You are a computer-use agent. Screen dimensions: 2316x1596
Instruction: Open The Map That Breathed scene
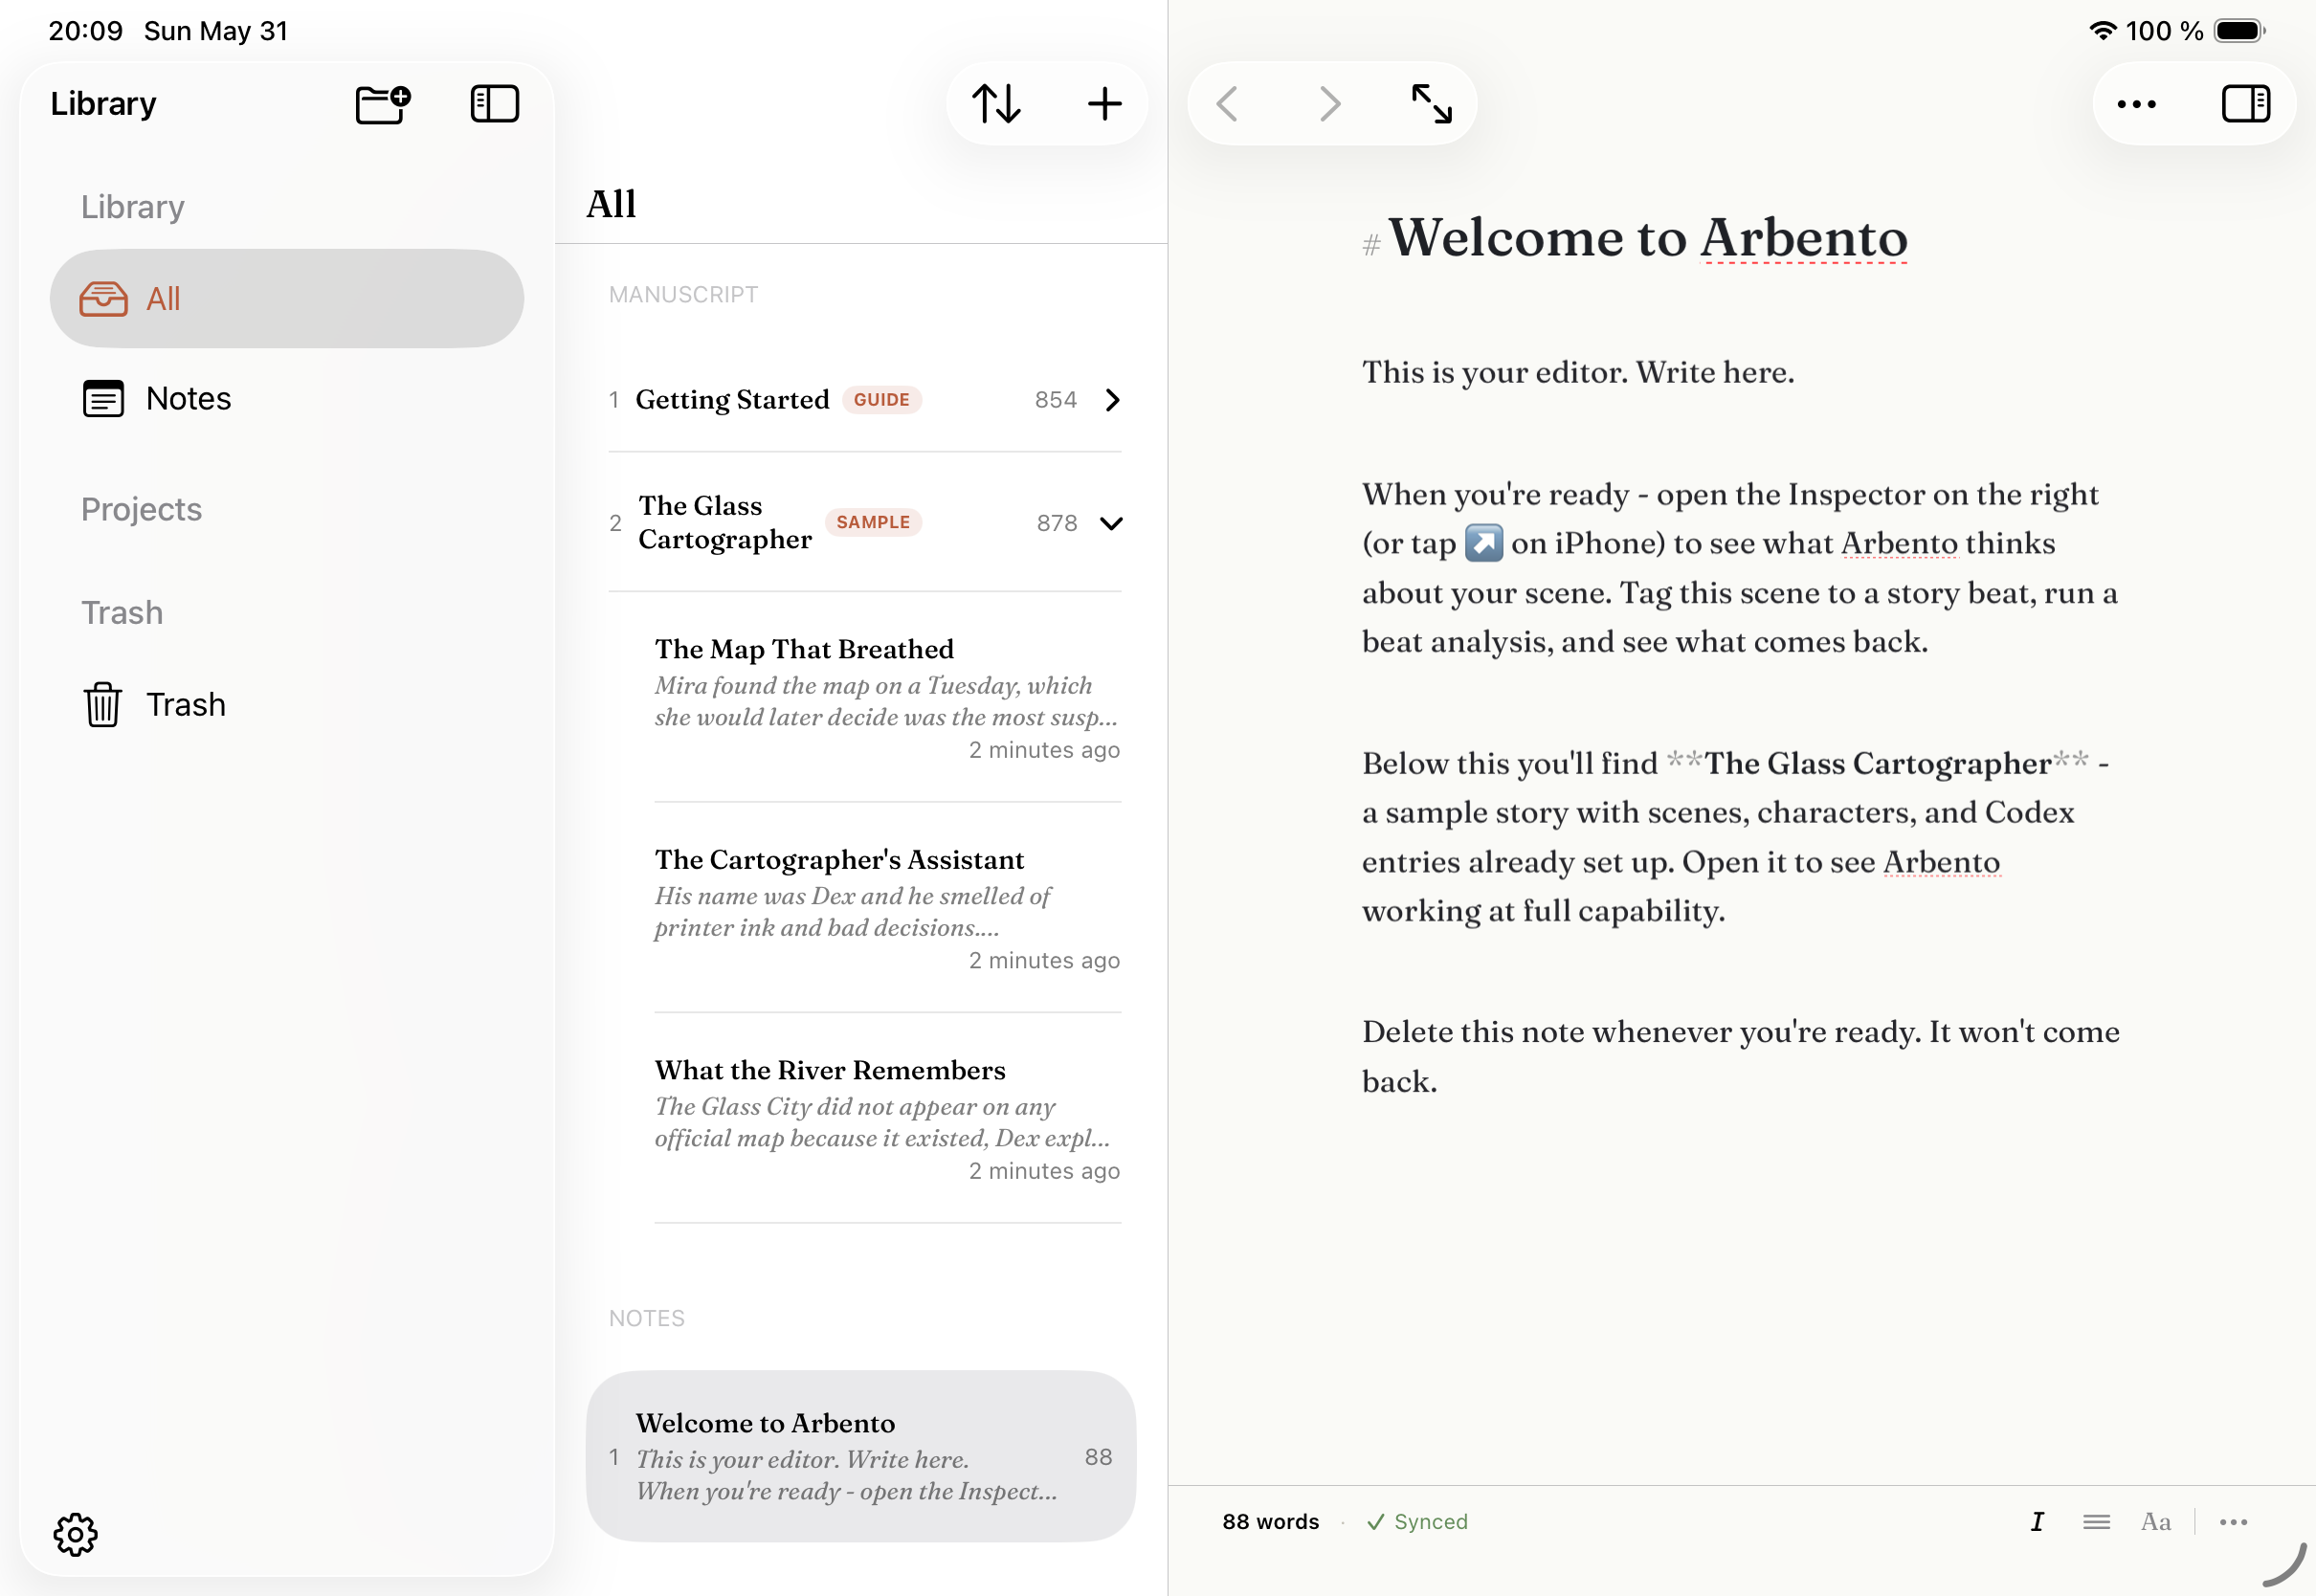tap(887, 697)
